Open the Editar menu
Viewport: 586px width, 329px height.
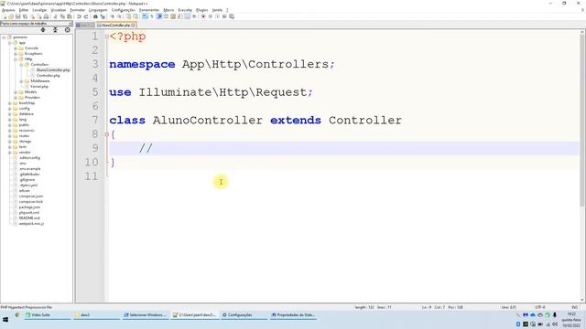pyautogui.click(x=24, y=10)
